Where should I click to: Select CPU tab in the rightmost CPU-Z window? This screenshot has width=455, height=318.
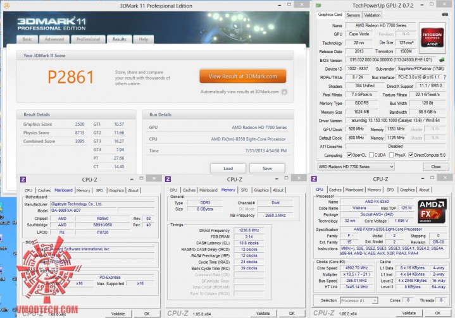319,190
